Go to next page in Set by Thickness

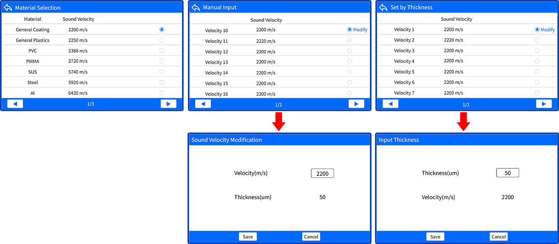click(x=543, y=104)
